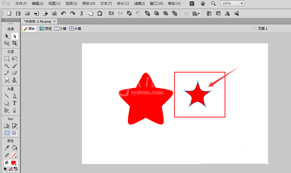Expand the collapsed tools panel arrows
Image resolution: width=291 pixels, height=173 pixels.
point(3,20)
